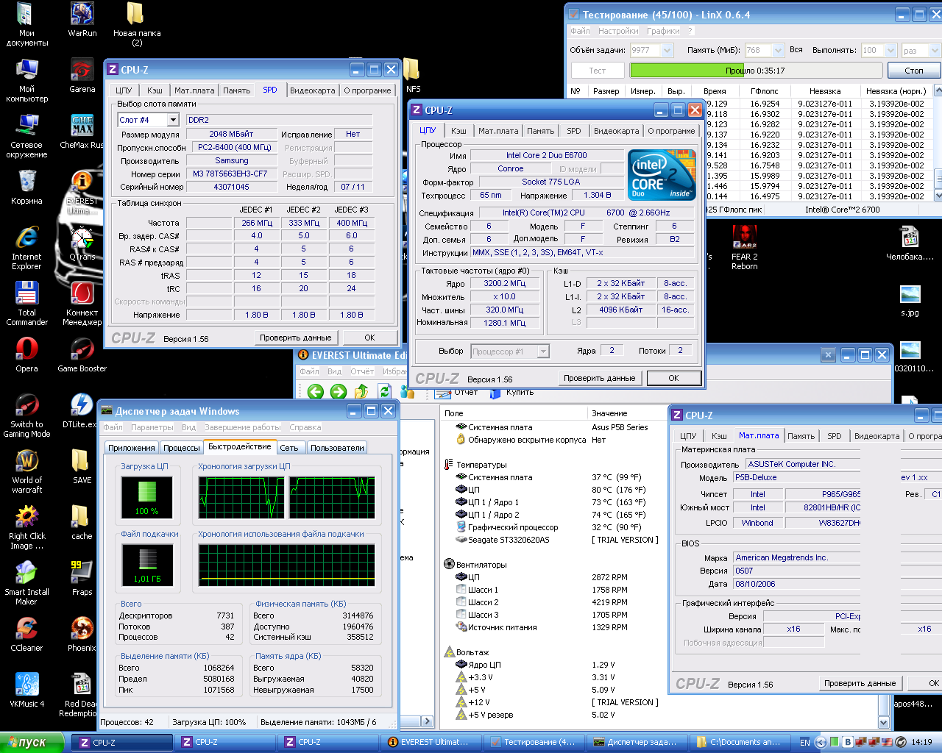Switch to the SPD tab in front CPU-Z
This screenshot has height=753, width=942.
[573, 131]
